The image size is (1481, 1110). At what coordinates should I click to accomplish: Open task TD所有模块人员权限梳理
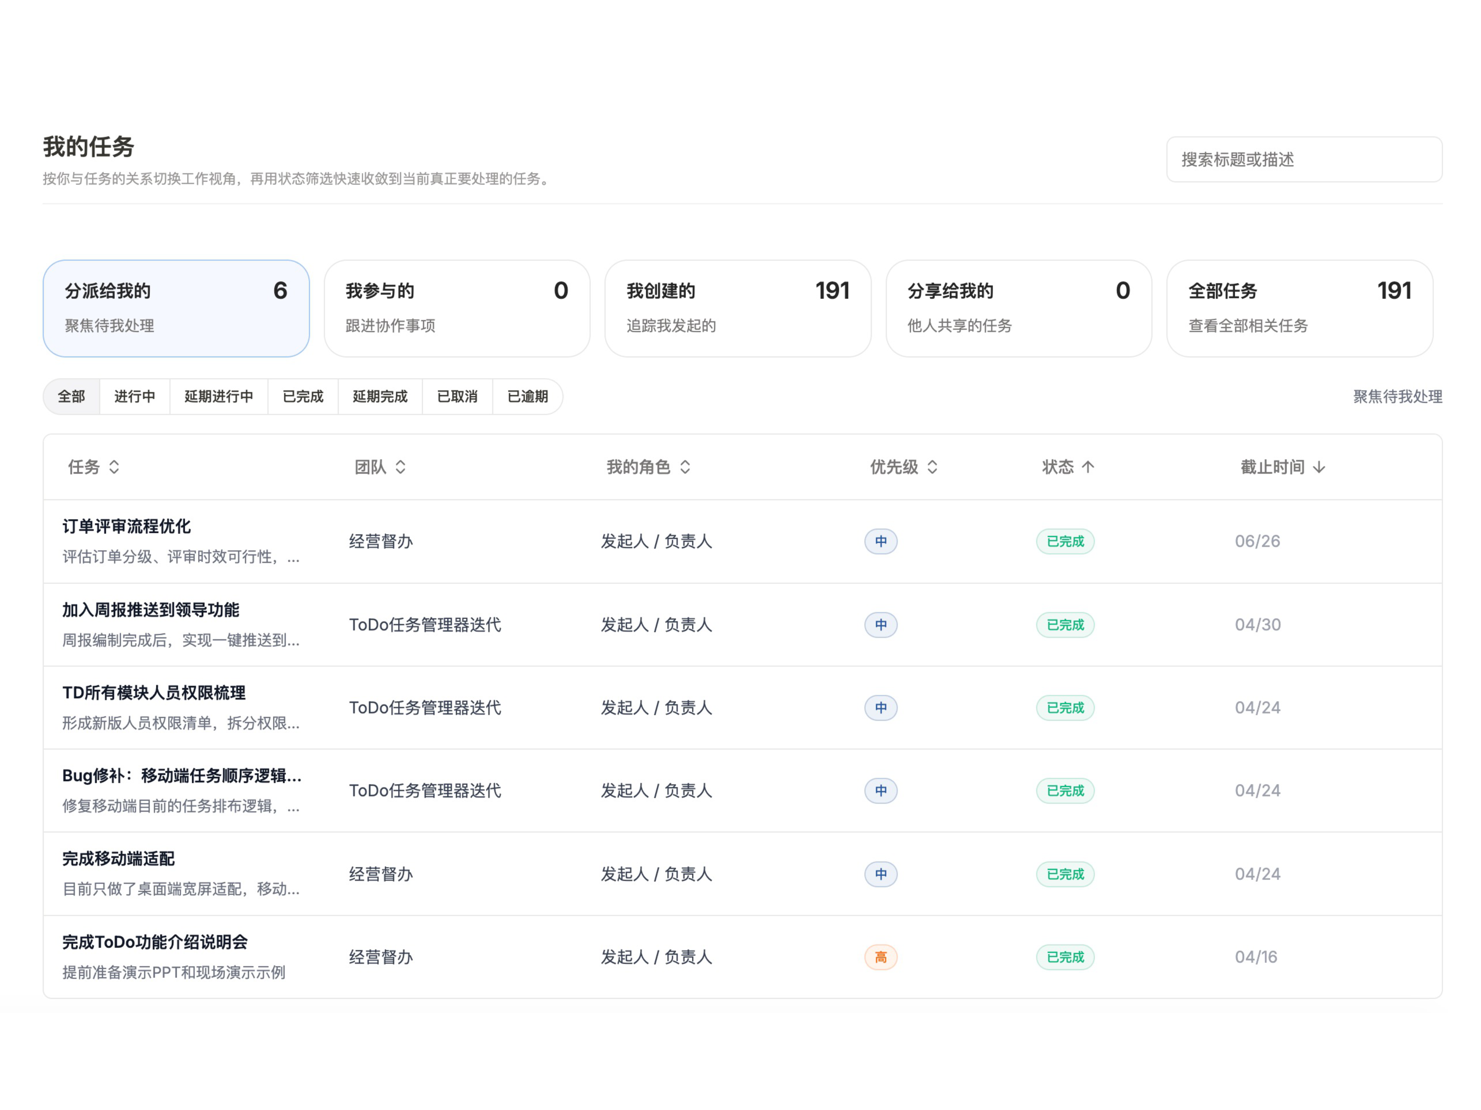[154, 693]
